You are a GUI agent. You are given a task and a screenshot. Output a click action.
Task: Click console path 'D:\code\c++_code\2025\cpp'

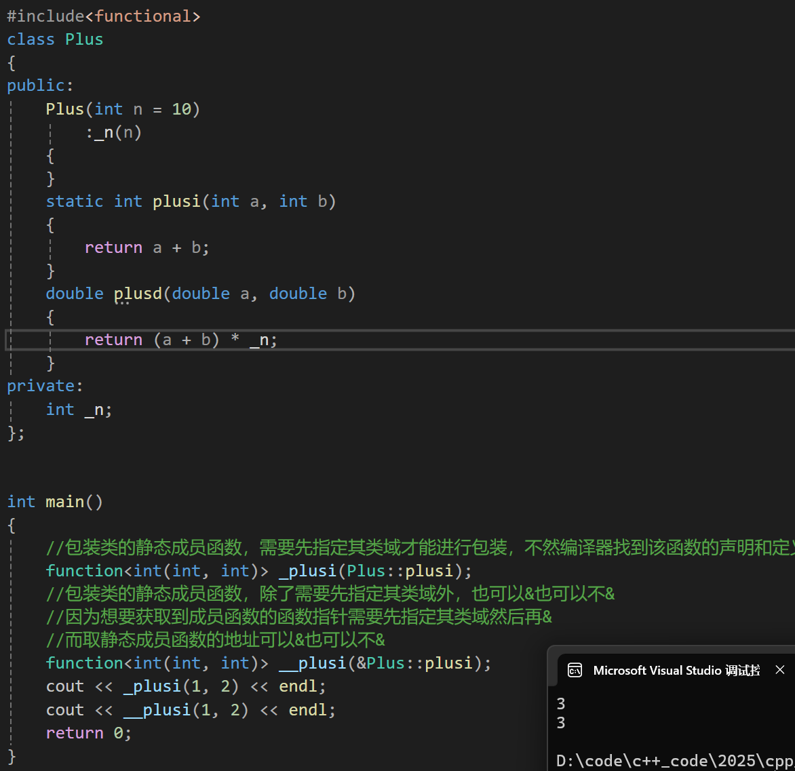675,760
